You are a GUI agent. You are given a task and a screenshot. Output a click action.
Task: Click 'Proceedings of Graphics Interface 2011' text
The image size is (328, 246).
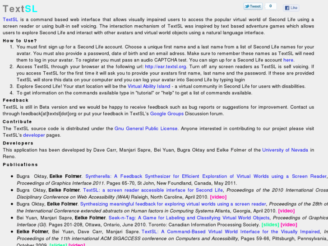click(x=60, y=183)
